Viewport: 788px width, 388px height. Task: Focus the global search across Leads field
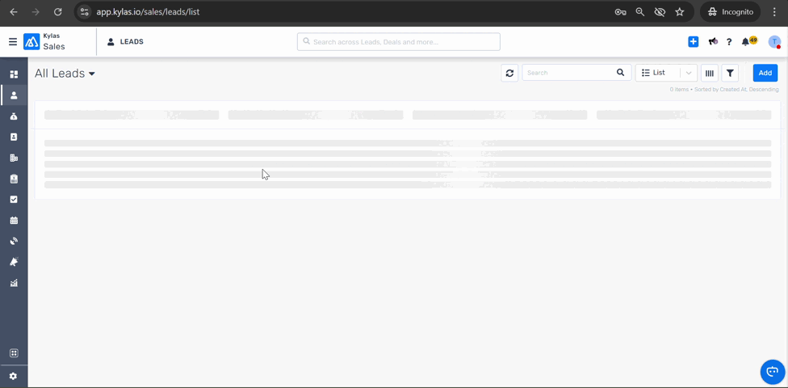[399, 42]
